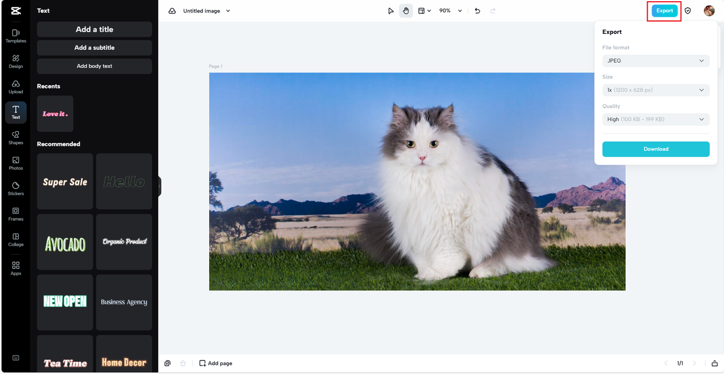Screen dimensions: 724x374
Task: Click the Export button
Action: click(x=664, y=11)
